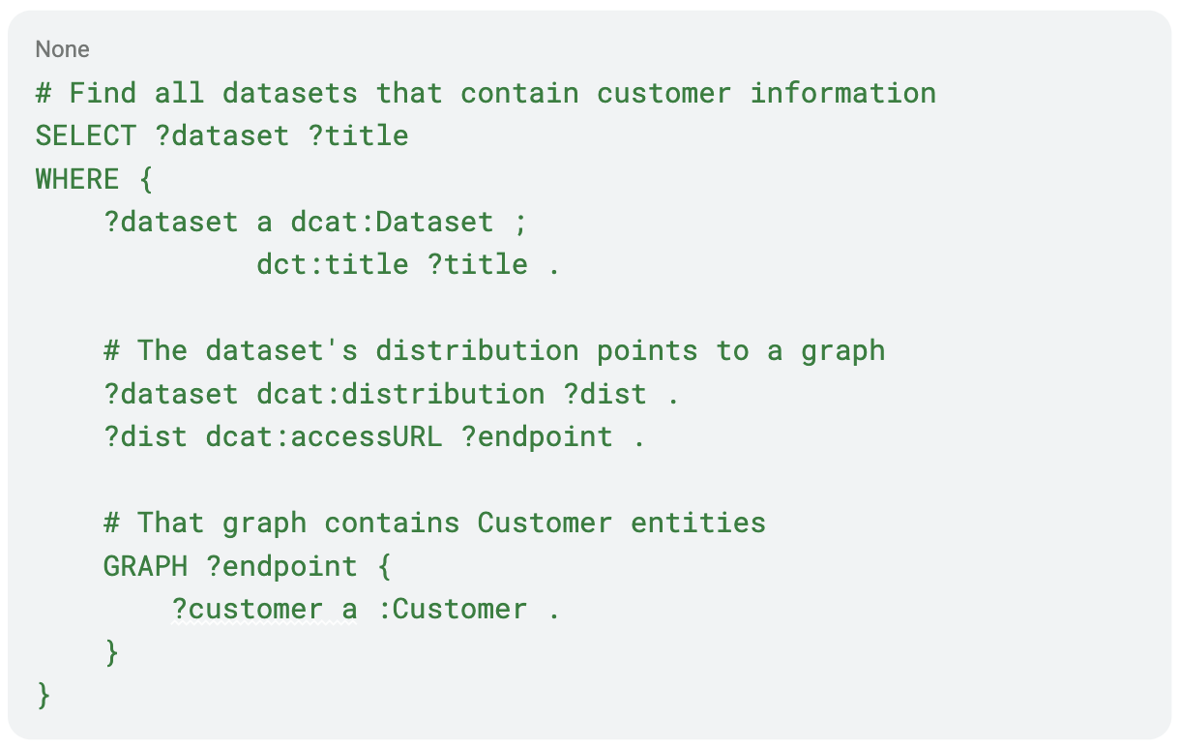
Task: Place cursor on the SELECT keyword
Action: (x=86, y=135)
